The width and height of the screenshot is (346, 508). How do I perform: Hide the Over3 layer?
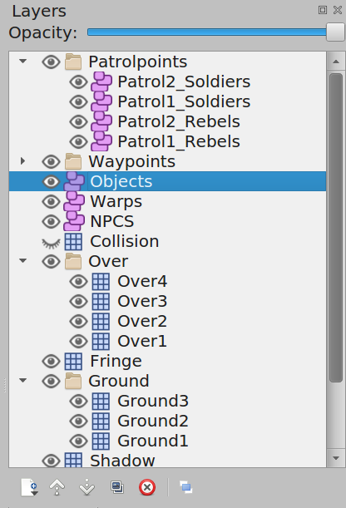click(78, 301)
